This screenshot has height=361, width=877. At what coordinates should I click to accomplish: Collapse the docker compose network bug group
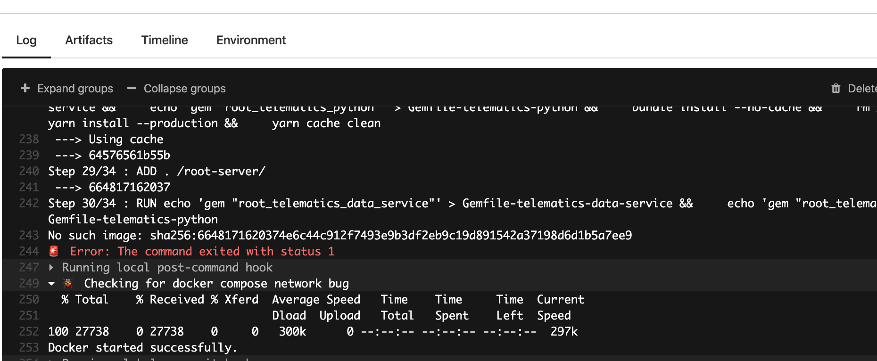tap(52, 283)
